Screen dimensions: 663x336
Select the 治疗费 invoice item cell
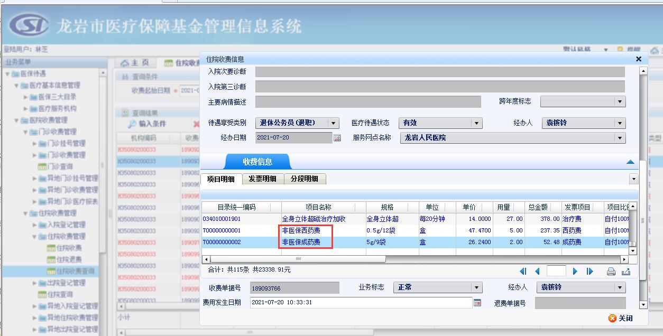[583, 219]
